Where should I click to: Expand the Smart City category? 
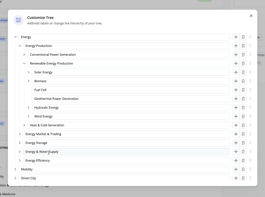pos(15,178)
